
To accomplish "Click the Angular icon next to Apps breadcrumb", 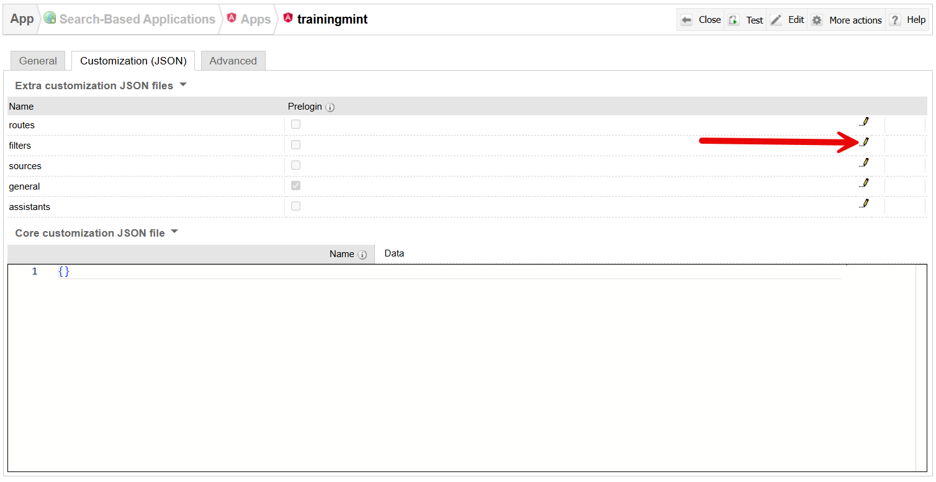I will [x=232, y=19].
